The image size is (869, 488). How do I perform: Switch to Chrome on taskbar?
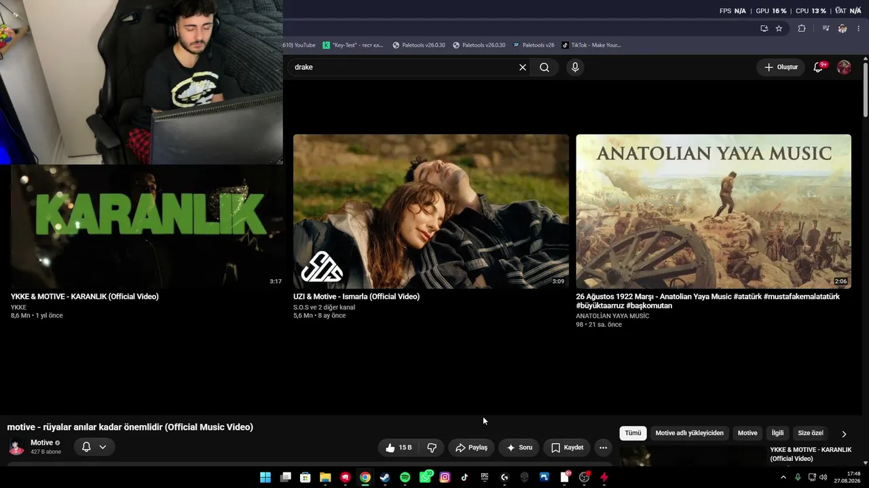[x=365, y=477]
